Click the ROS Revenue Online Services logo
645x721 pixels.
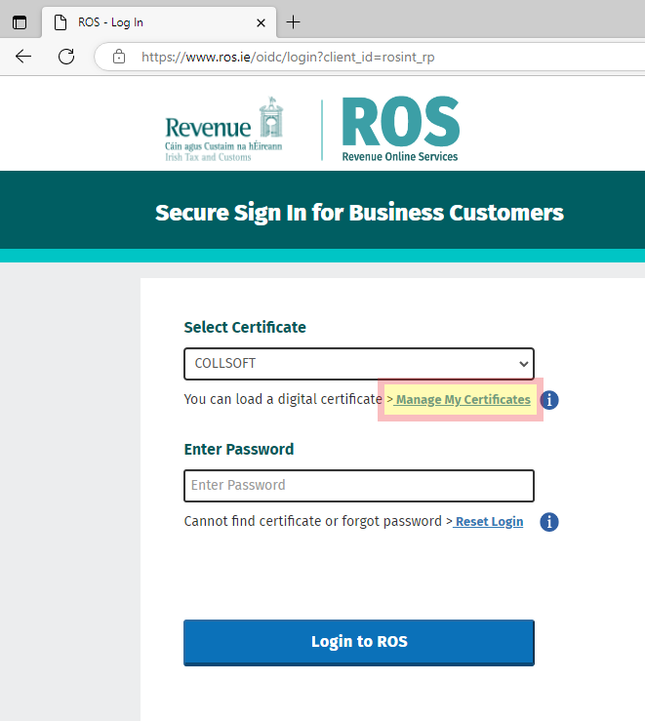400,130
